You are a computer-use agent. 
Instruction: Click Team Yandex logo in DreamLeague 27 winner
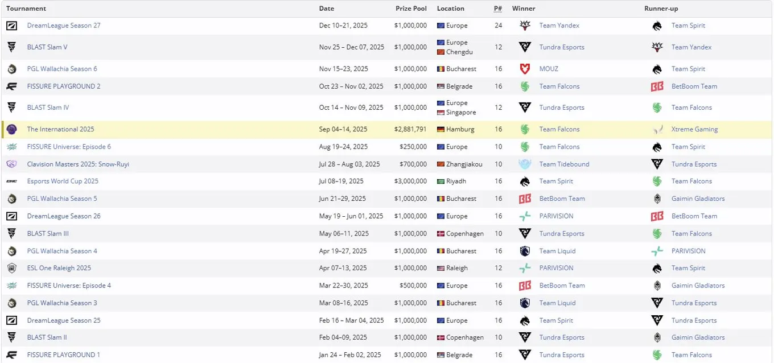pos(525,26)
